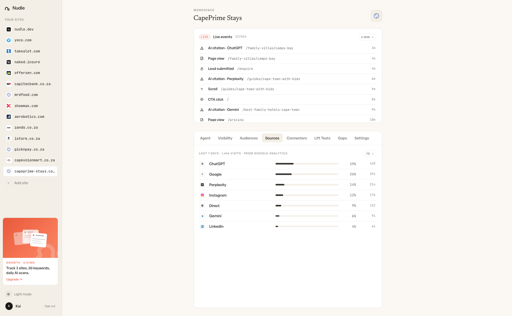Click the ChatGPT source icon
The width and height of the screenshot is (512, 316).
pos(202,164)
